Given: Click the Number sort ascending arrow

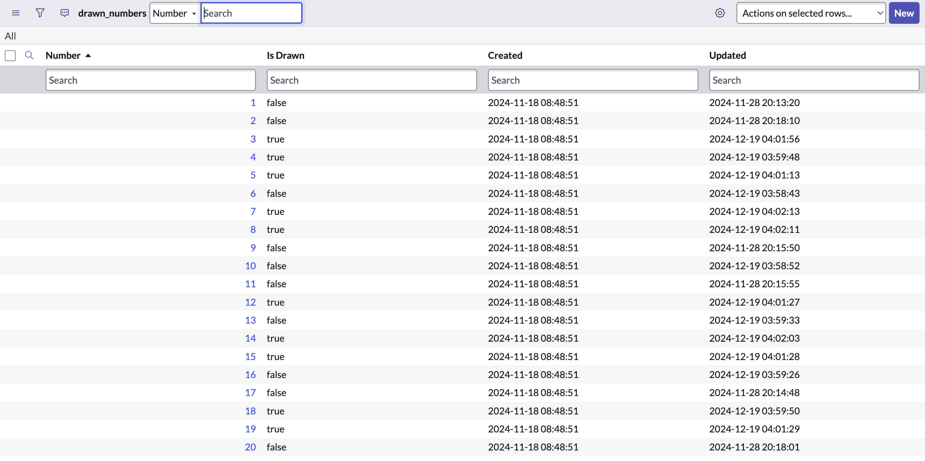Looking at the screenshot, I should (88, 56).
